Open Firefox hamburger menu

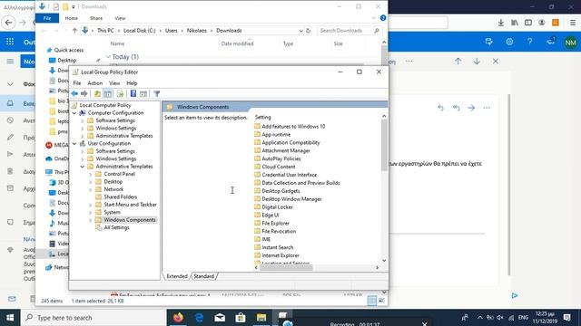point(573,23)
